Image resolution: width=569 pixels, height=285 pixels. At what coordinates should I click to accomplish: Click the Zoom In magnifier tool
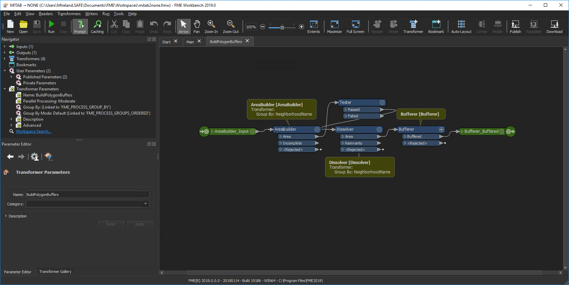(x=211, y=27)
